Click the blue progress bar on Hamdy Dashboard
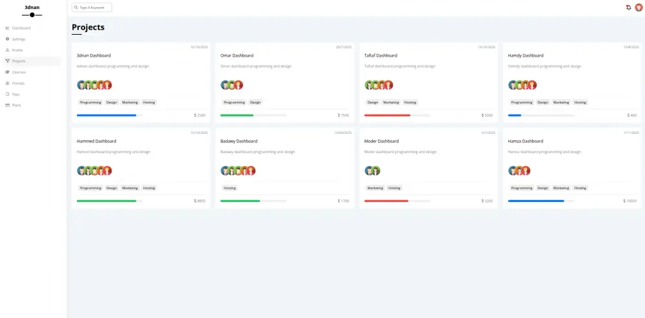This screenshot has height=318, width=645. coord(515,115)
